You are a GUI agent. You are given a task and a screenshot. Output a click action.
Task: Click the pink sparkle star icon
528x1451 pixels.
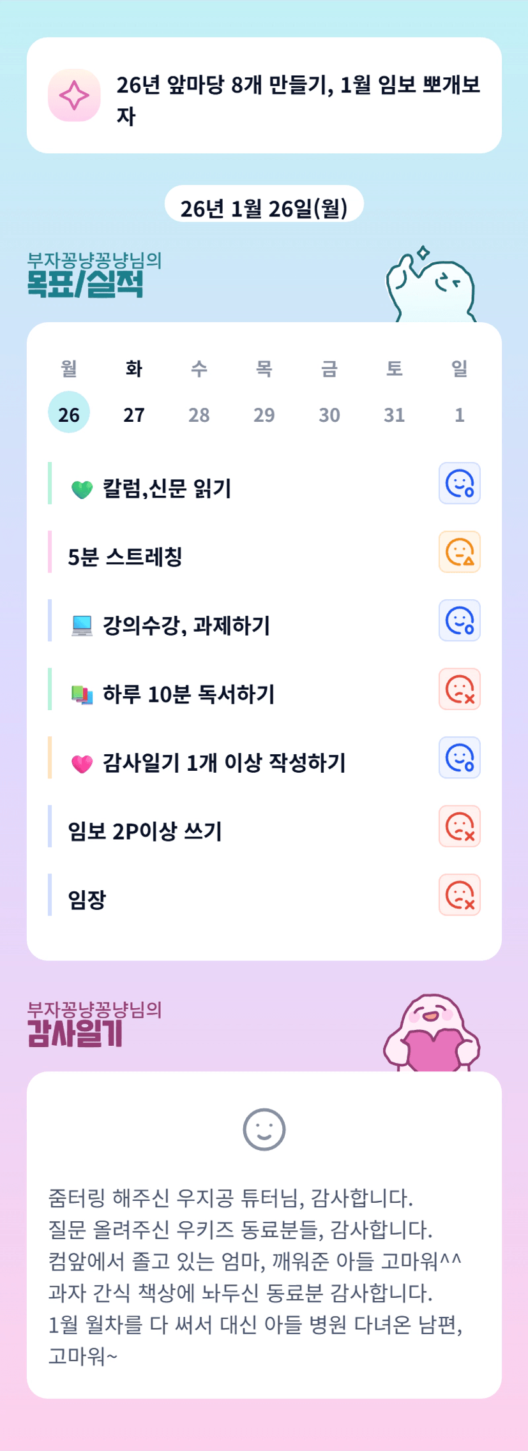(x=74, y=95)
